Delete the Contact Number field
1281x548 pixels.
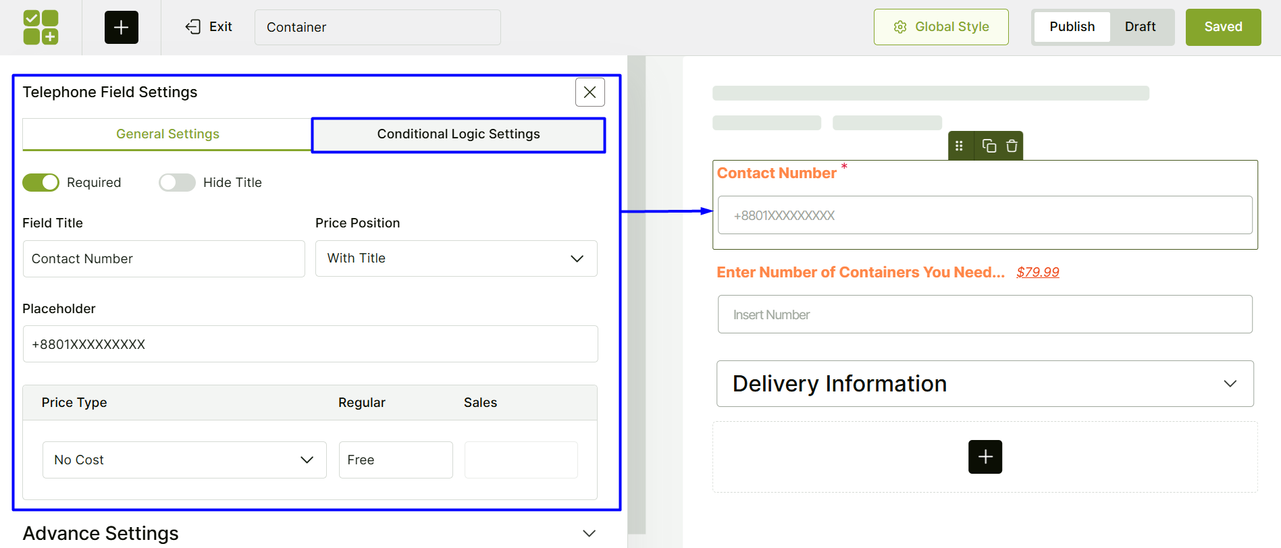tap(1012, 146)
